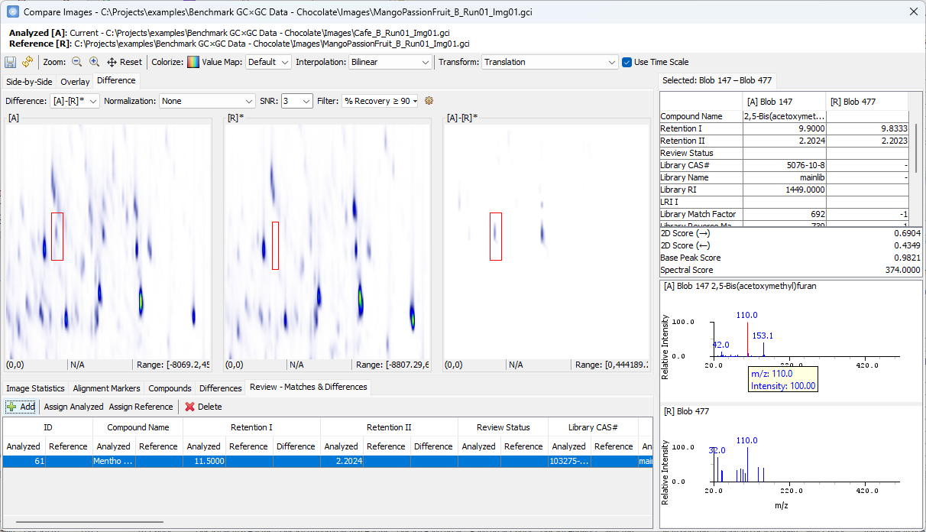Delete the selected review row
926x532 pixels.
click(x=203, y=407)
